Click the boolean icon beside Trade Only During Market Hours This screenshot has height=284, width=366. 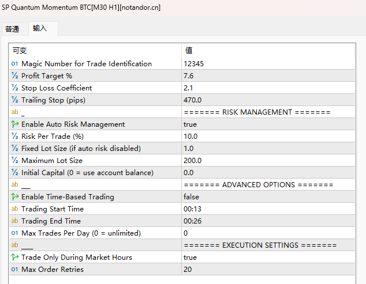tap(14, 257)
